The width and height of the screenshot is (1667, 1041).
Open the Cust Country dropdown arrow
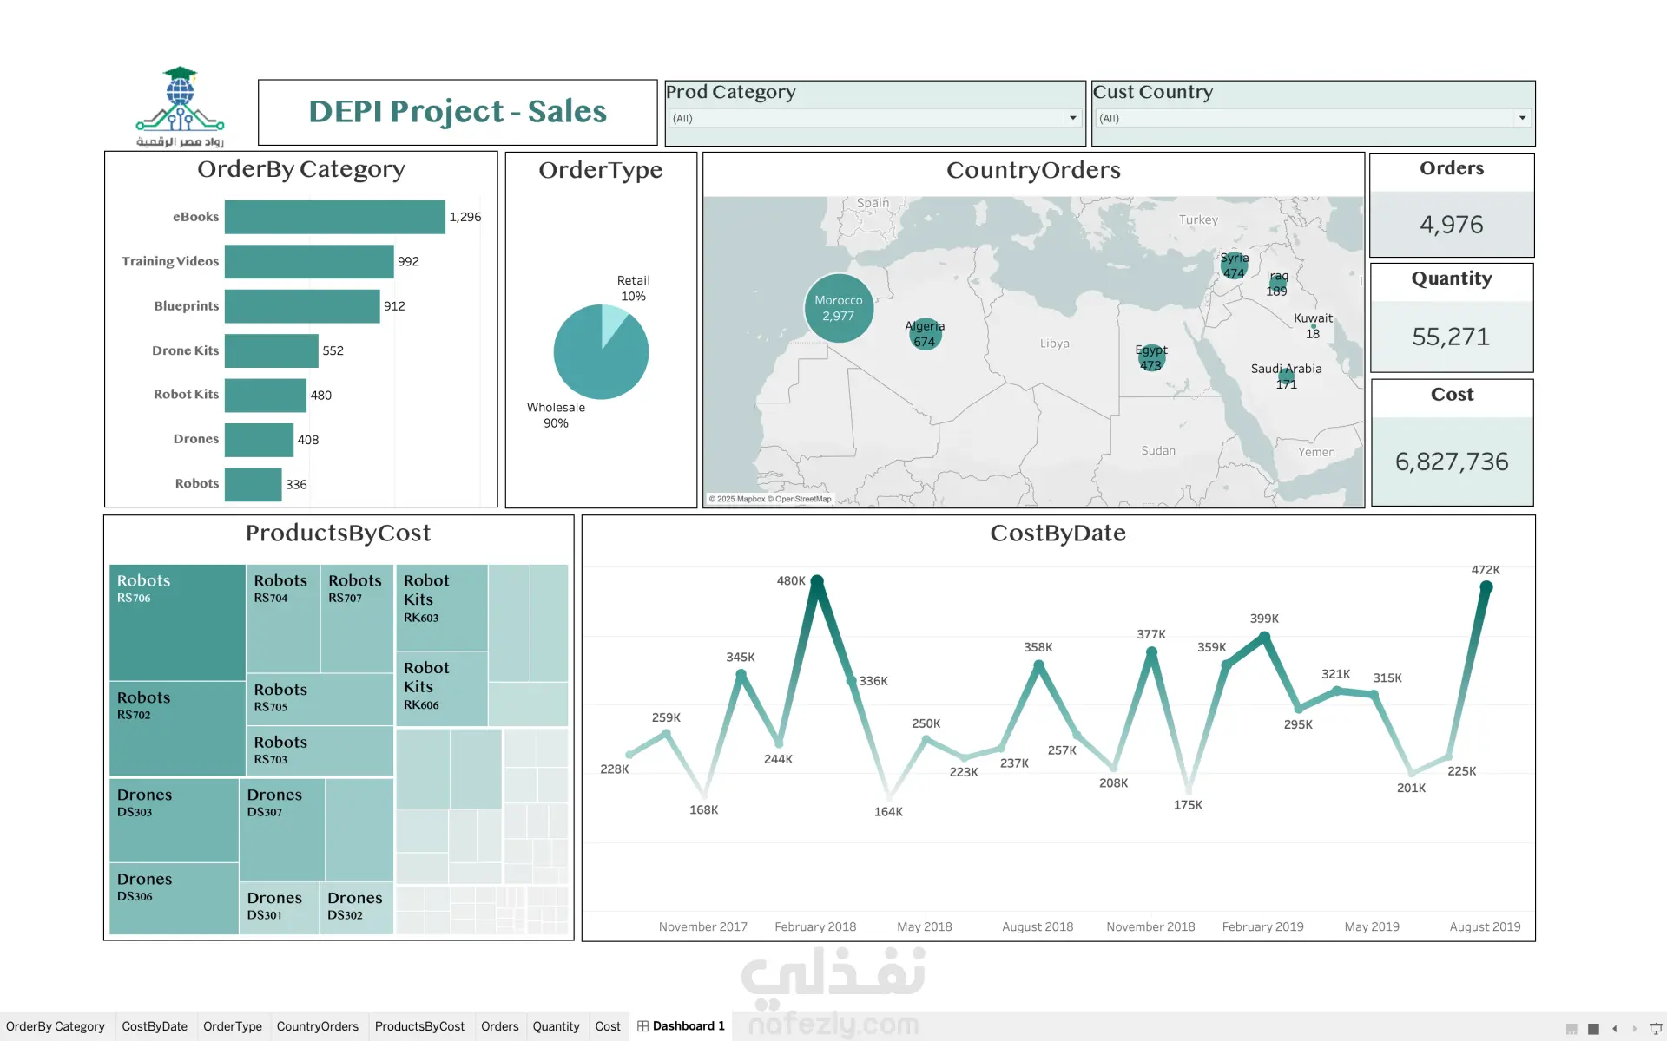click(1522, 118)
